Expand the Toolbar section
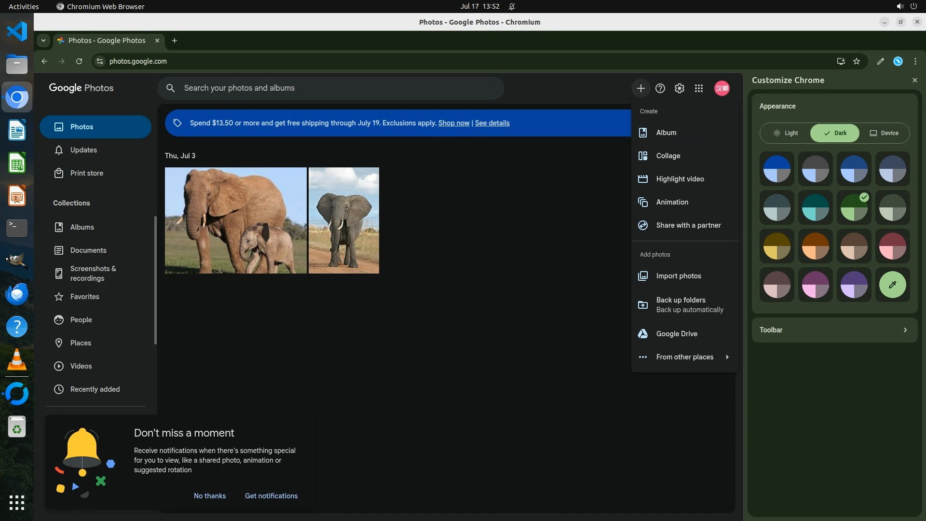Image resolution: width=926 pixels, height=521 pixels. 834,330
